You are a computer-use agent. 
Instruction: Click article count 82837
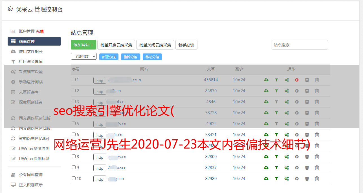click(211, 168)
